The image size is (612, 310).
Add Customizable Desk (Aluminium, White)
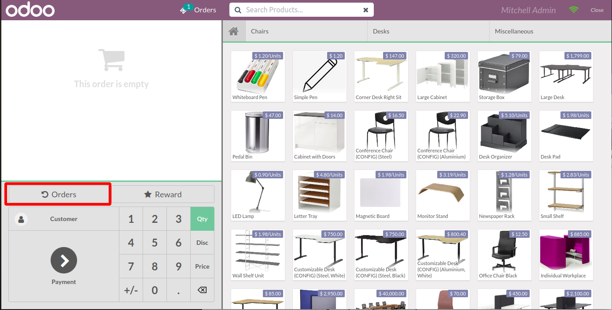(443, 255)
